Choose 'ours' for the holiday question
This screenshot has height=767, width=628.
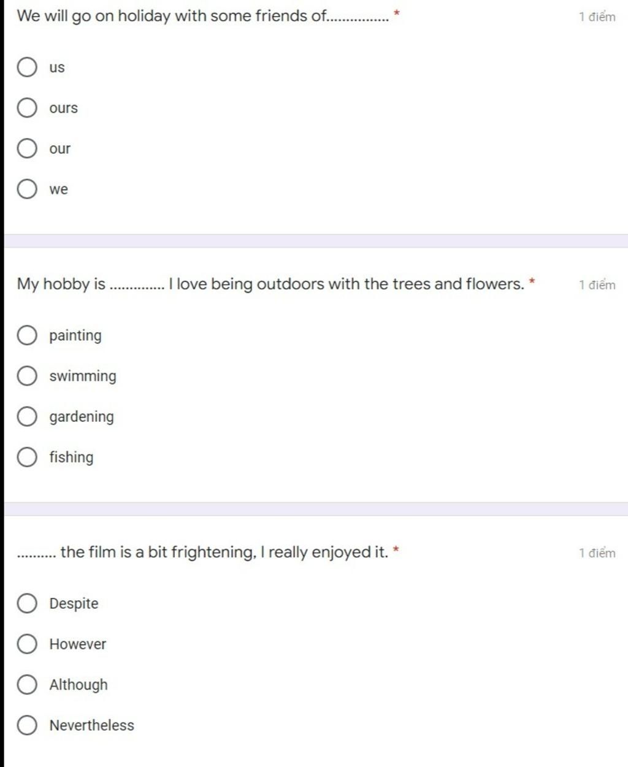[27, 108]
